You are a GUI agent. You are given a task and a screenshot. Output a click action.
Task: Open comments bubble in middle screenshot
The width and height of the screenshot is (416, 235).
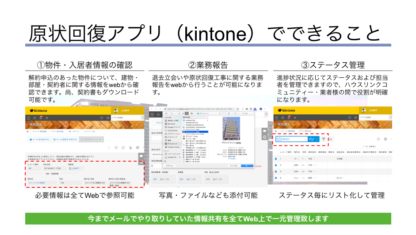[264, 131]
